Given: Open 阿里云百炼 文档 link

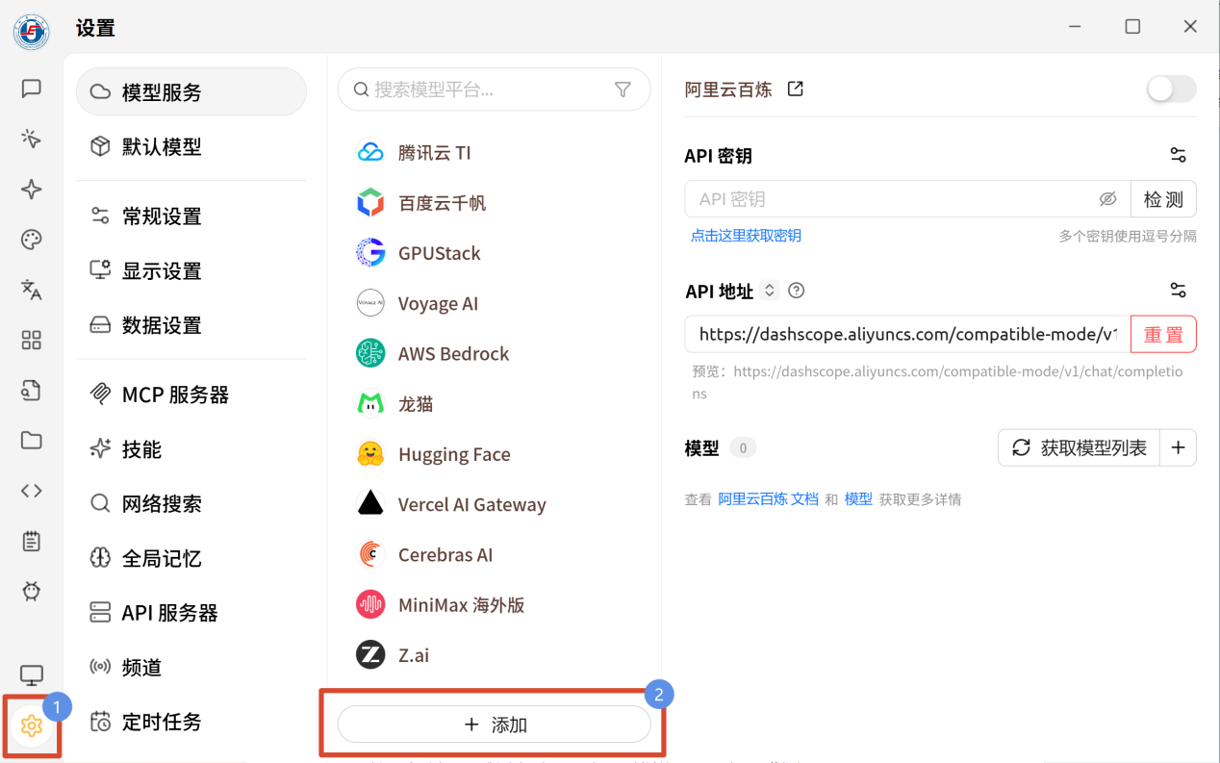Looking at the screenshot, I should (x=769, y=499).
